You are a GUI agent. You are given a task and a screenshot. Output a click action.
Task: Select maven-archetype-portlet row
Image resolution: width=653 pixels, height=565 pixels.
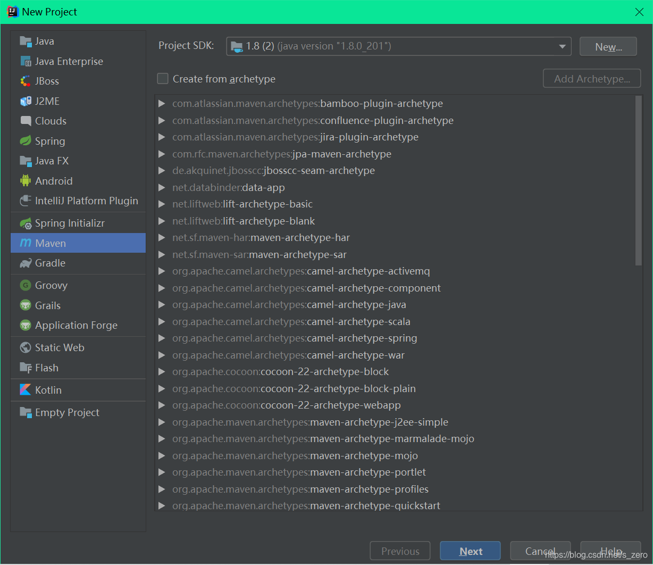click(398, 472)
